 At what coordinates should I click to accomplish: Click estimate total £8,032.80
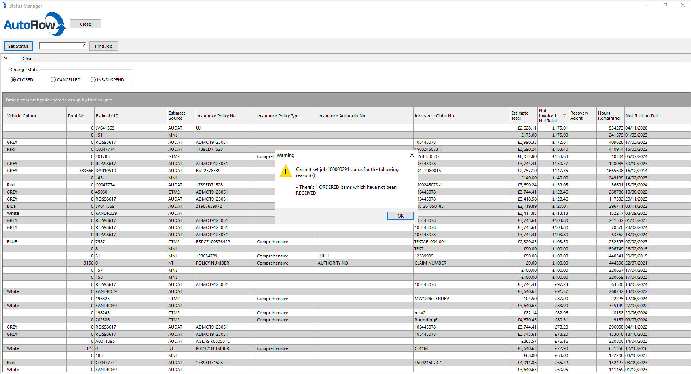coord(524,156)
